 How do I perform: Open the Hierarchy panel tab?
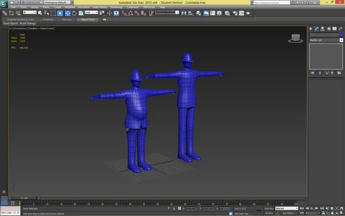(x=322, y=29)
